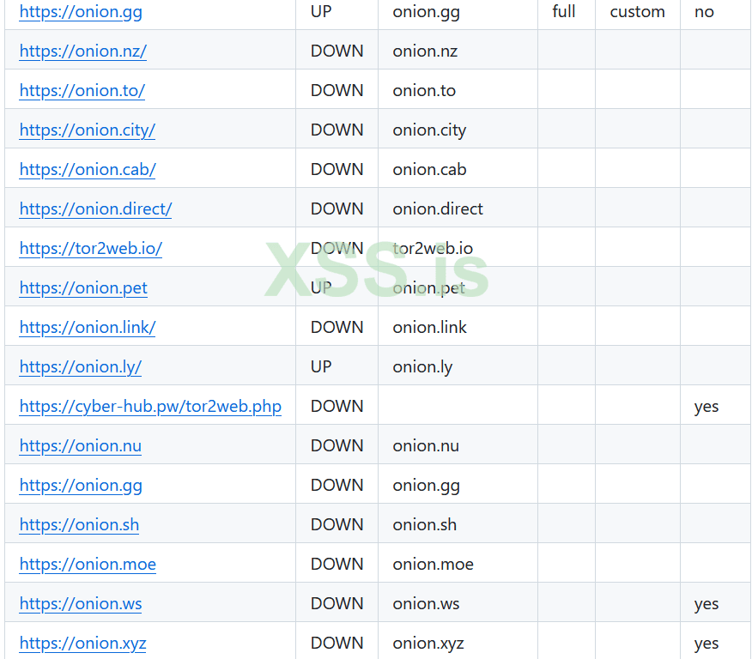Screen dimensions: 752x659
Task: Follow the https://onion.to/ link
Action: coord(82,91)
